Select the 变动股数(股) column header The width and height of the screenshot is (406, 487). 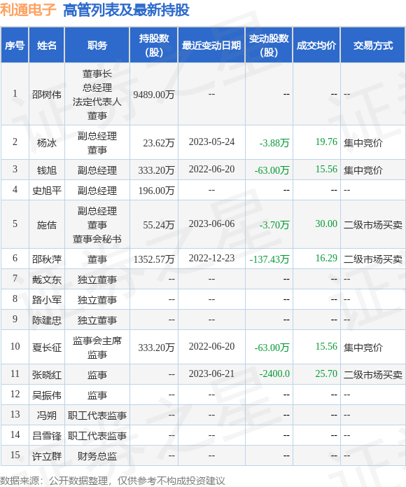(x=269, y=46)
